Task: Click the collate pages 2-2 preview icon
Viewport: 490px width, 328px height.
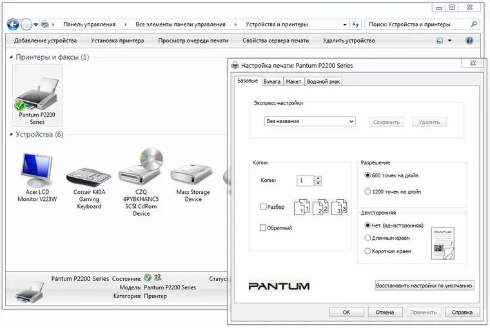Action: tap(320, 207)
